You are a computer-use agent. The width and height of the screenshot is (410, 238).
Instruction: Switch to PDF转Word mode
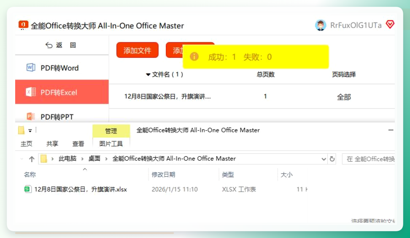pyautogui.click(x=62, y=68)
